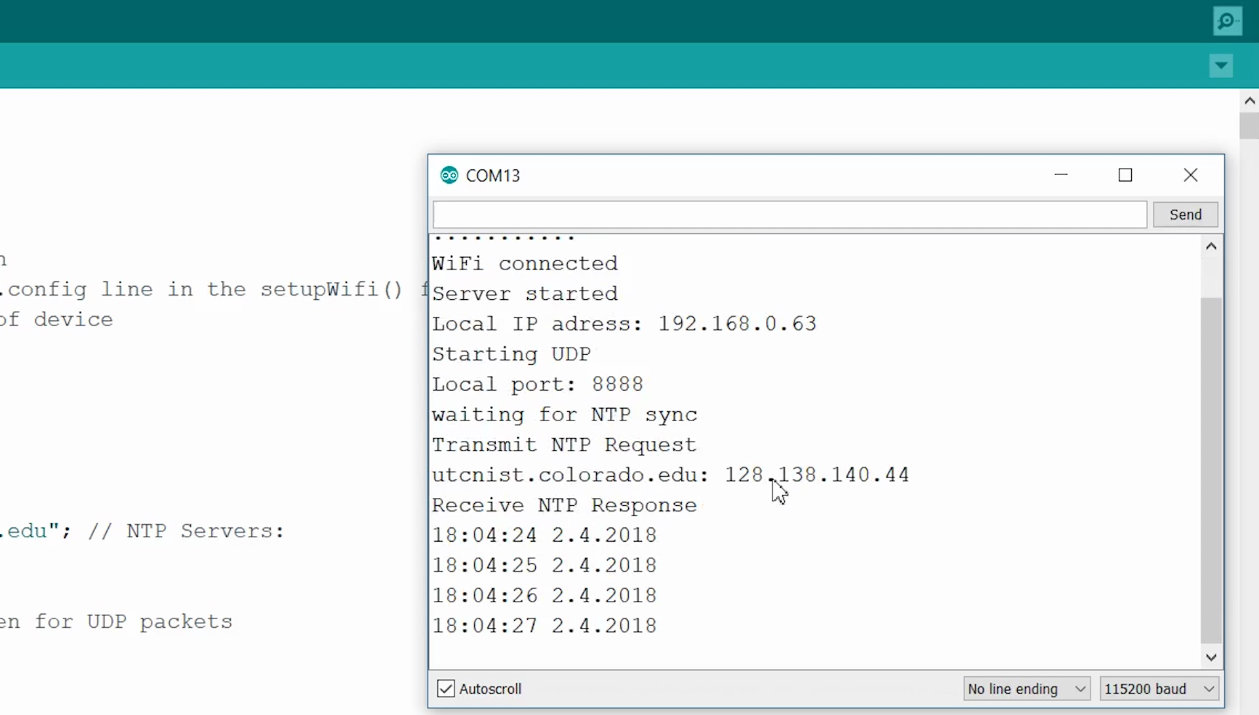This screenshot has width=1259, height=715.
Task: Click the editor vertical scrollbar thumb
Action: point(1249,126)
